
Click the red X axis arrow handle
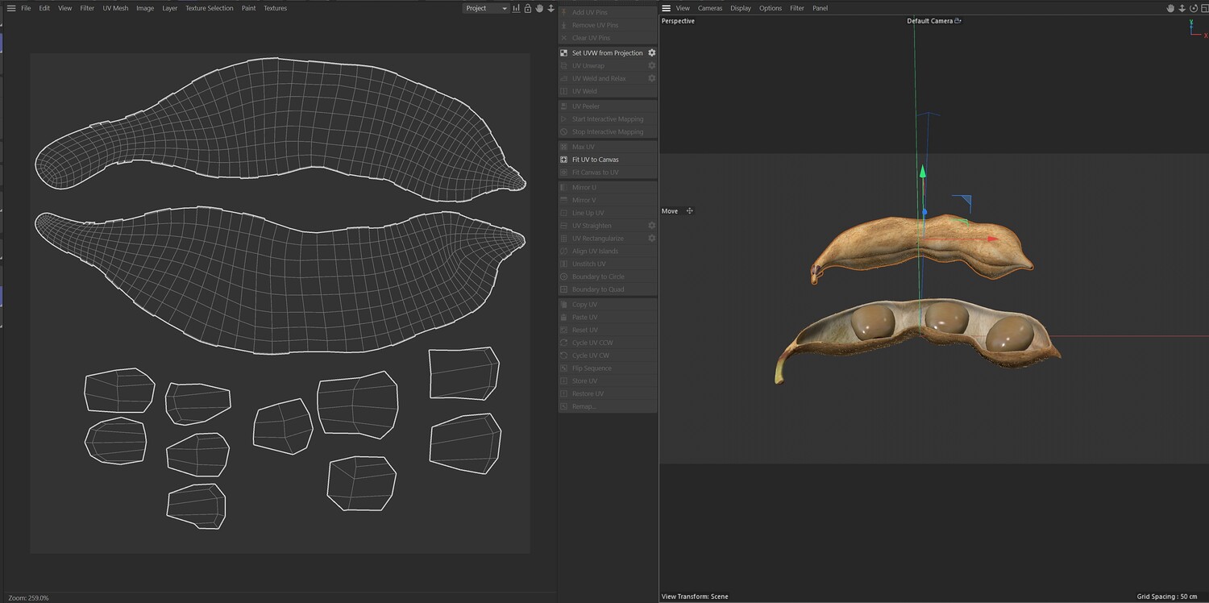click(993, 239)
